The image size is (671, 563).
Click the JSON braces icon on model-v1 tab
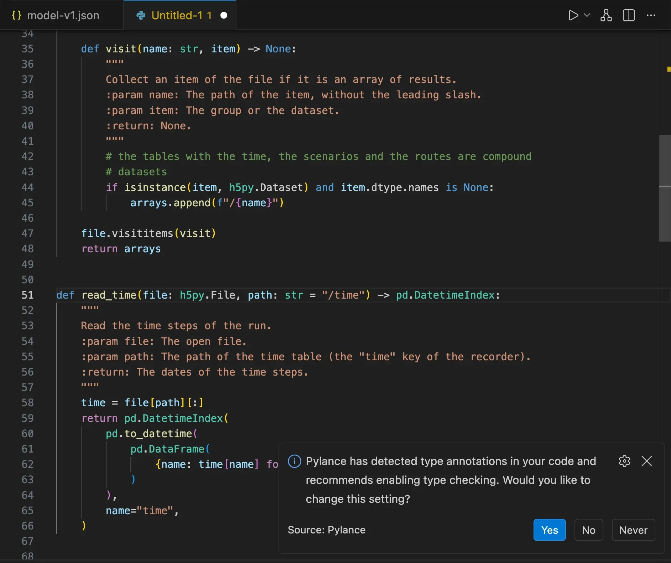point(16,15)
